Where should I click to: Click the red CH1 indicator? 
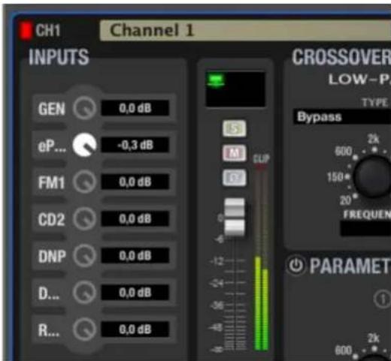26,31
